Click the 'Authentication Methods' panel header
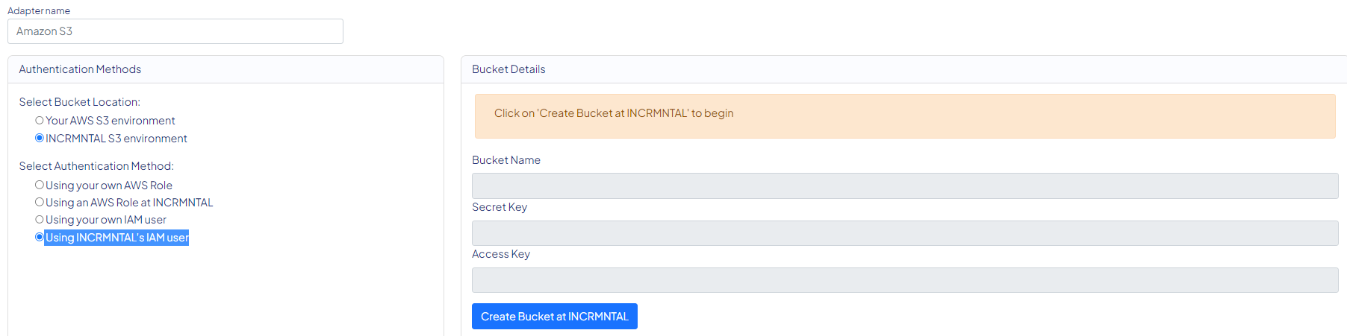Image resolution: width=1347 pixels, height=336 pixels. [80, 69]
